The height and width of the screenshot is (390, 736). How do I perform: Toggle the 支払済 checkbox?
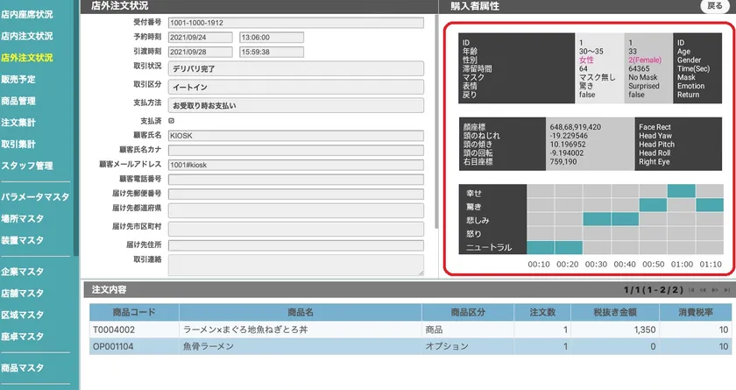click(x=172, y=121)
